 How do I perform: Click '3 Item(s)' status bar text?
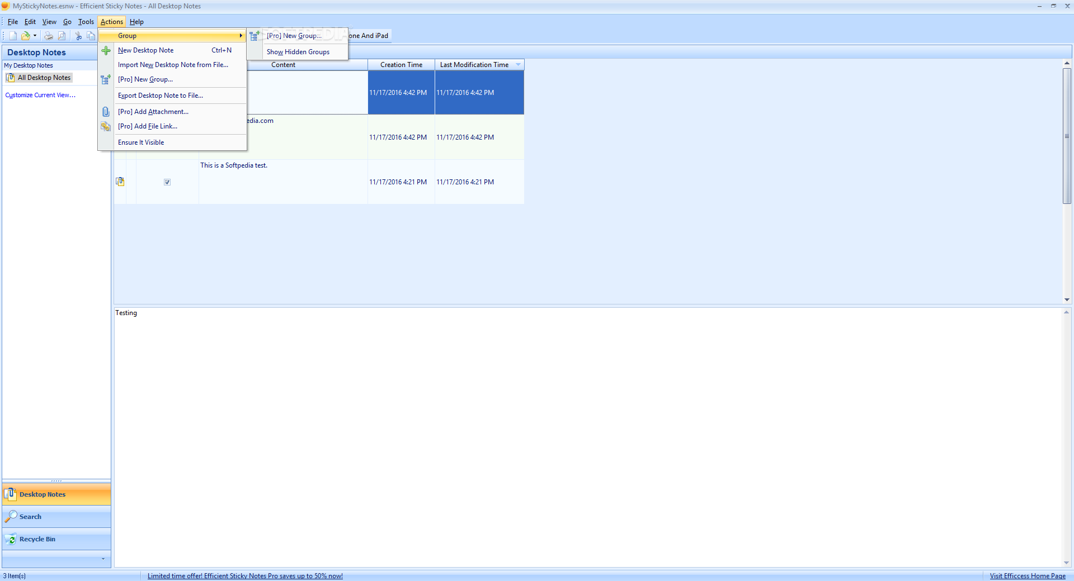(15, 576)
